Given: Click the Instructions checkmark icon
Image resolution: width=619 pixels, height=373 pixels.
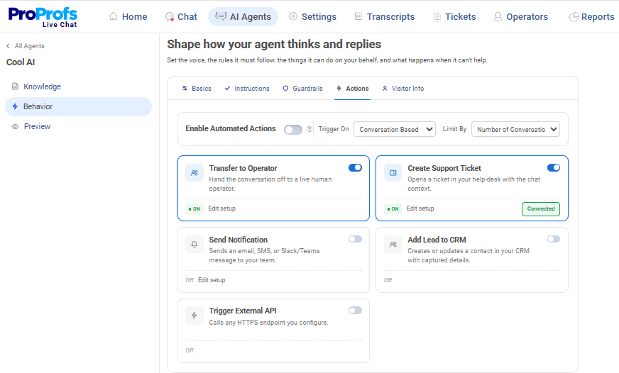Looking at the screenshot, I should tap(227, 89).
